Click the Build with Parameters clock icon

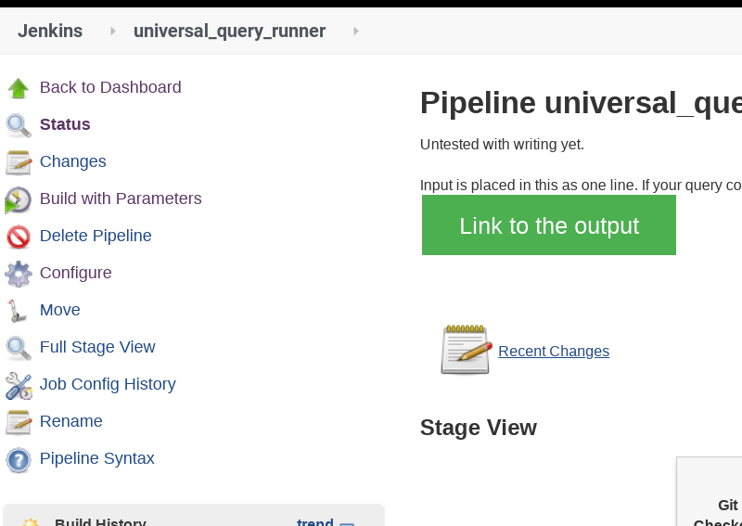coord(19,199)
